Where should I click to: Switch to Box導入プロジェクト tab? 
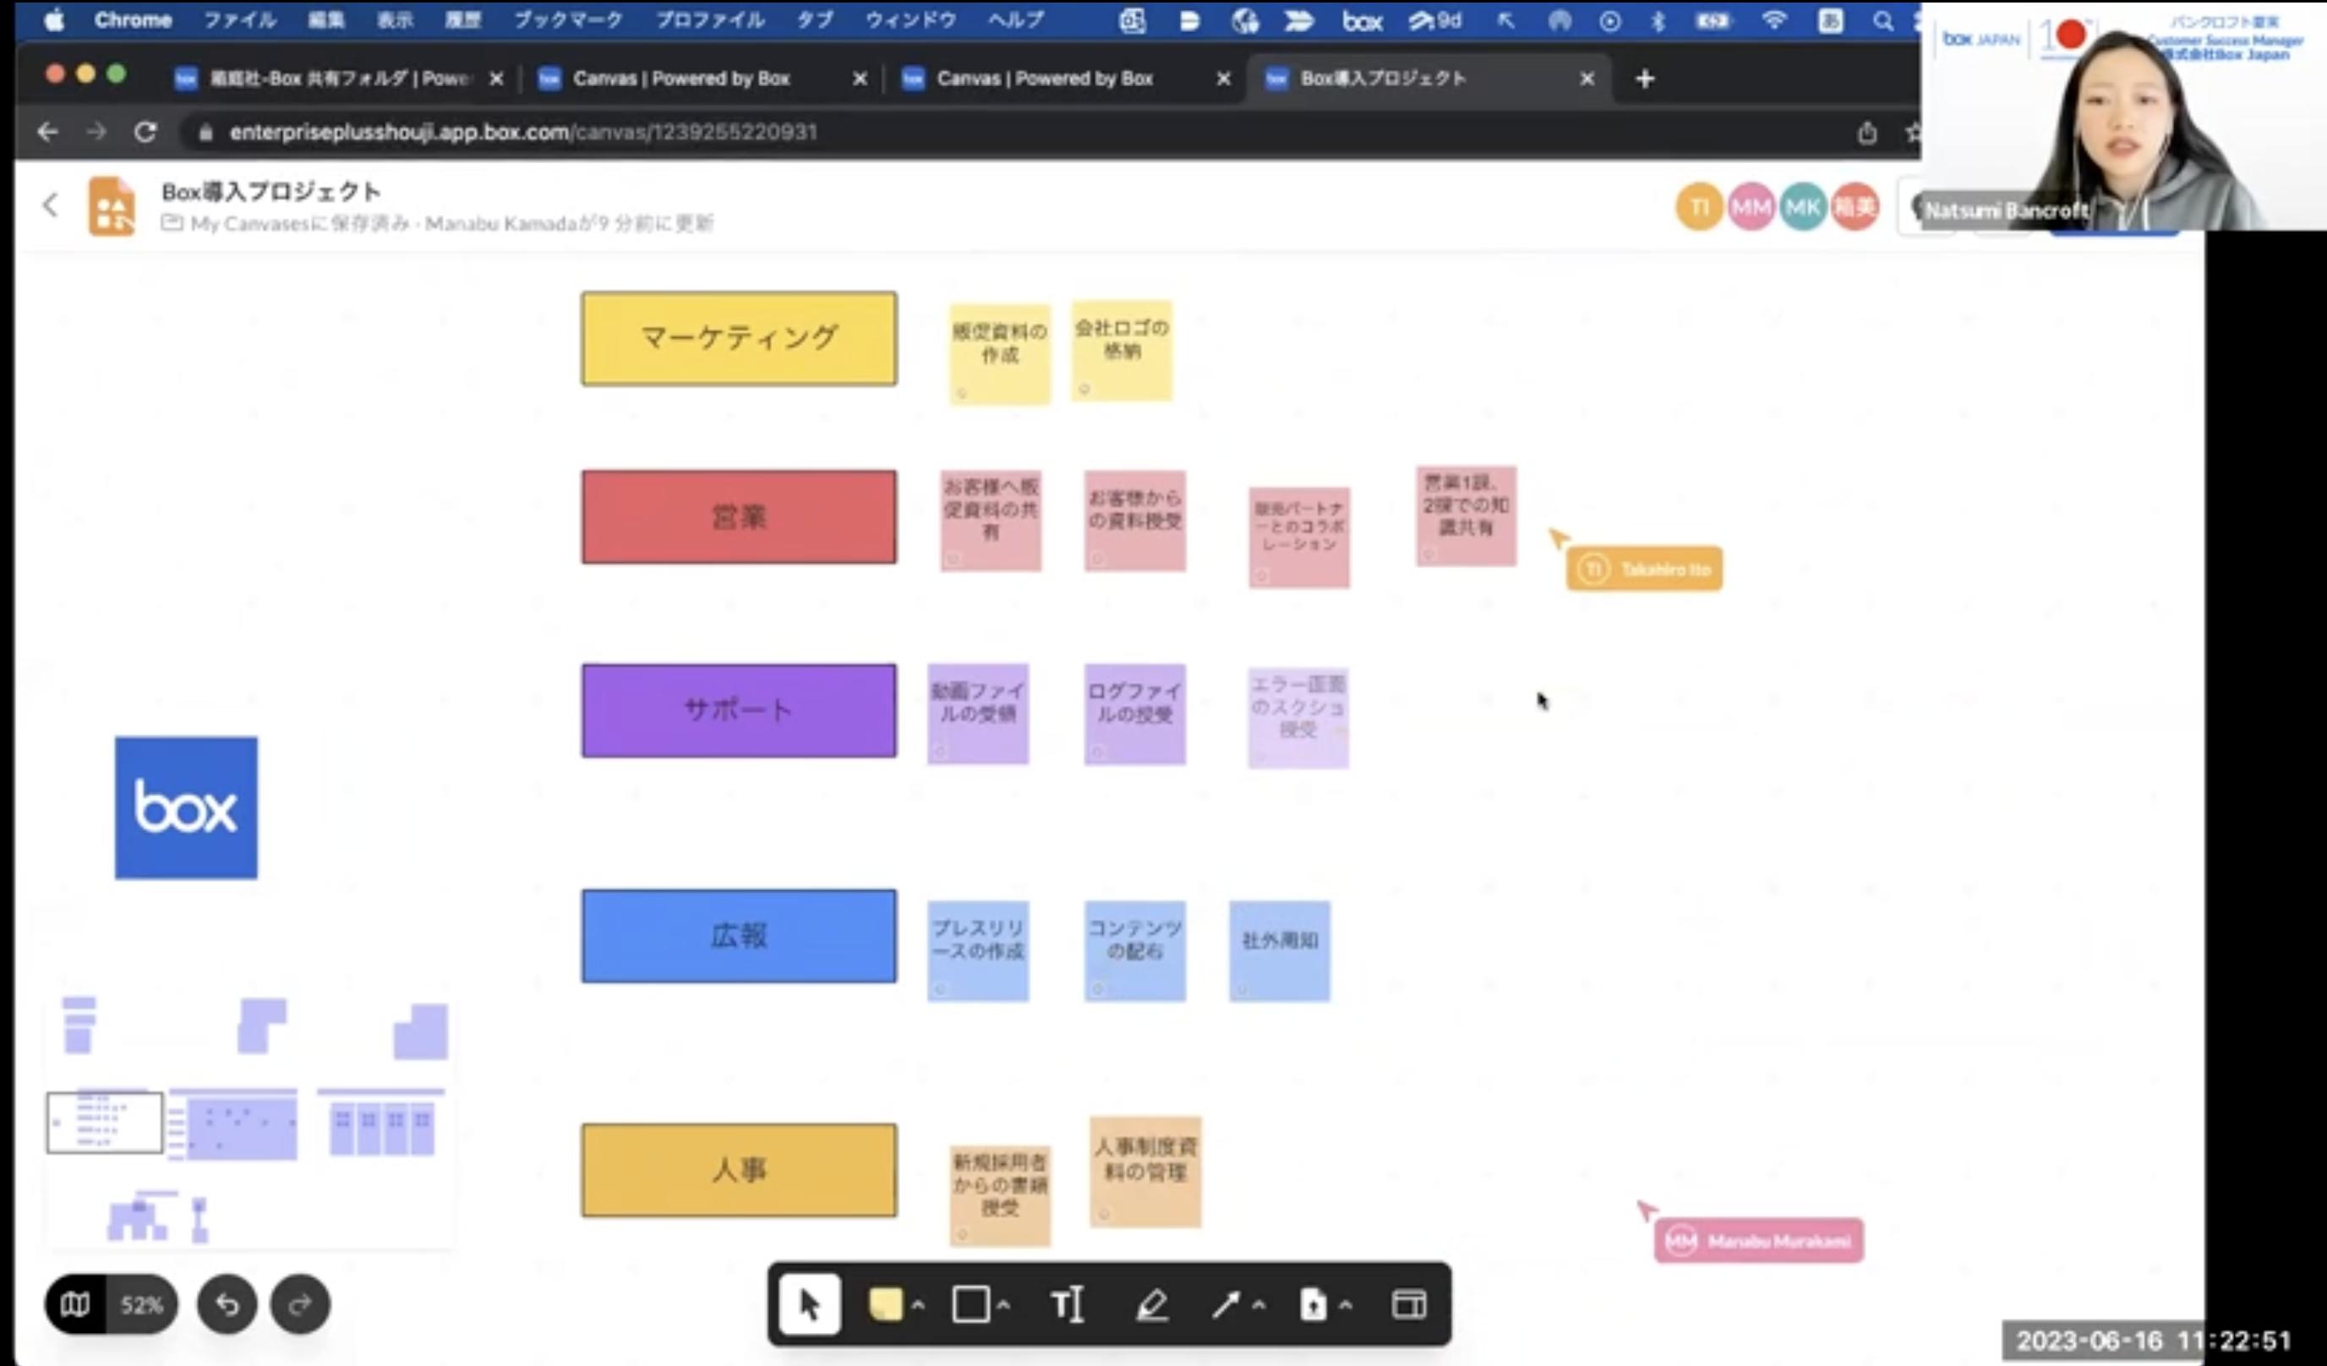tap(1429, 79)
